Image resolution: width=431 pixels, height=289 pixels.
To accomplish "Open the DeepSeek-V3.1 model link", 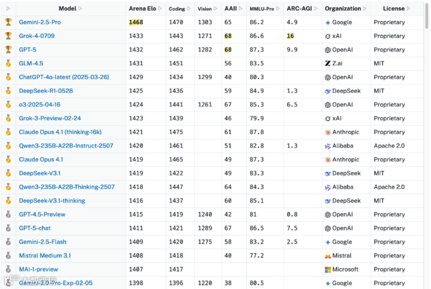I will tap(40, 173).
